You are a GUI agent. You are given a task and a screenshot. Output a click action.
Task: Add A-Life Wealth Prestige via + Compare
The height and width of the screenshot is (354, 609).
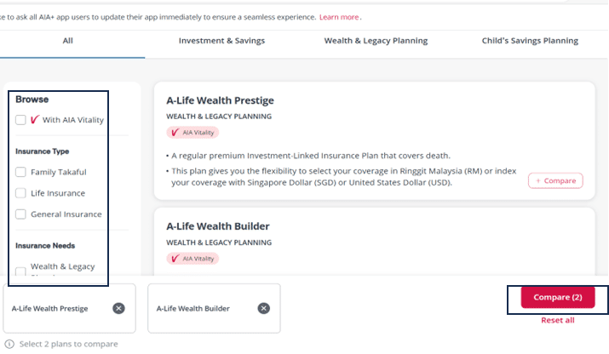[555, 181]
